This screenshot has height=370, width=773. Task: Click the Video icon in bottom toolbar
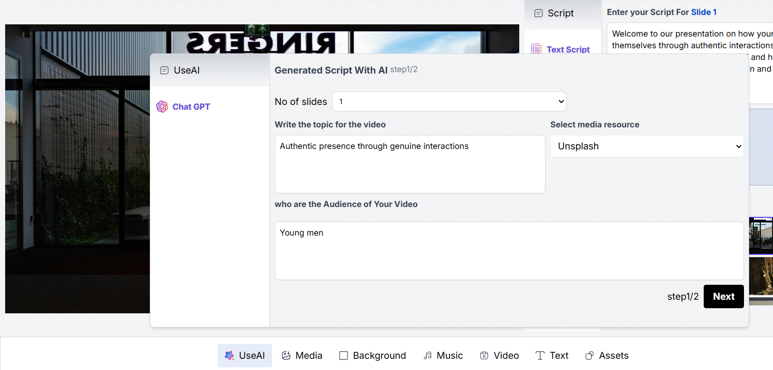click(484, 355)
